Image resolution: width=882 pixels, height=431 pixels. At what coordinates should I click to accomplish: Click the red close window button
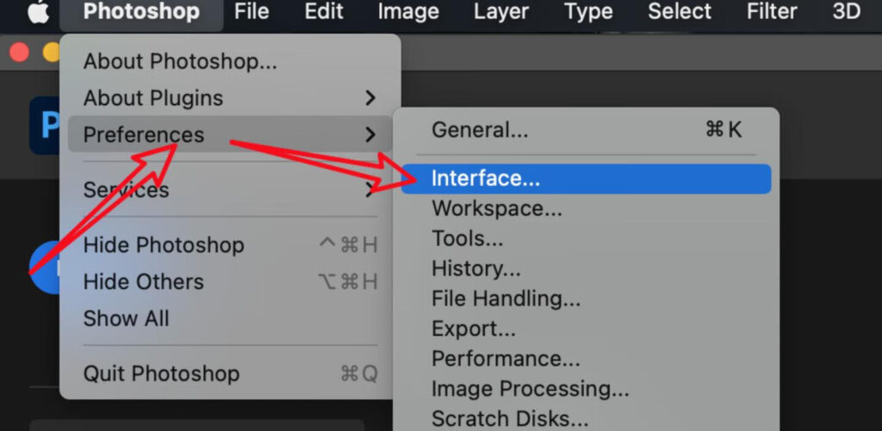(x=20, y=52)
